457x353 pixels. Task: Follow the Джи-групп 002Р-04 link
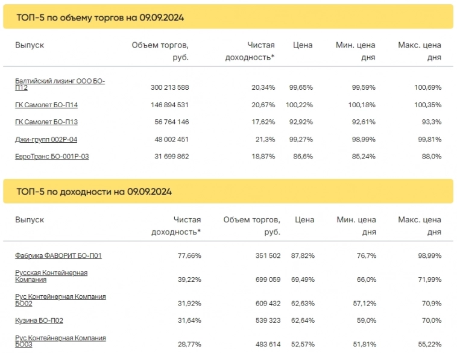46,139
